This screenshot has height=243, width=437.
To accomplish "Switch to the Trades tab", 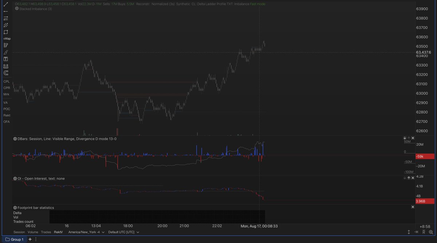I will [x=46, y=232].
